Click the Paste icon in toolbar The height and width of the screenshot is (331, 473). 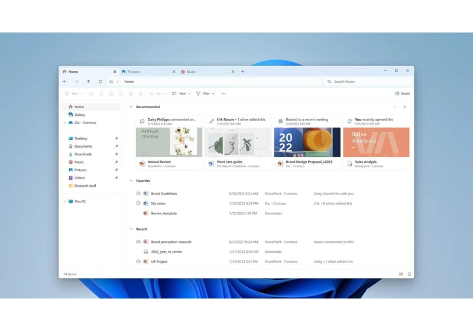(111, 93)
